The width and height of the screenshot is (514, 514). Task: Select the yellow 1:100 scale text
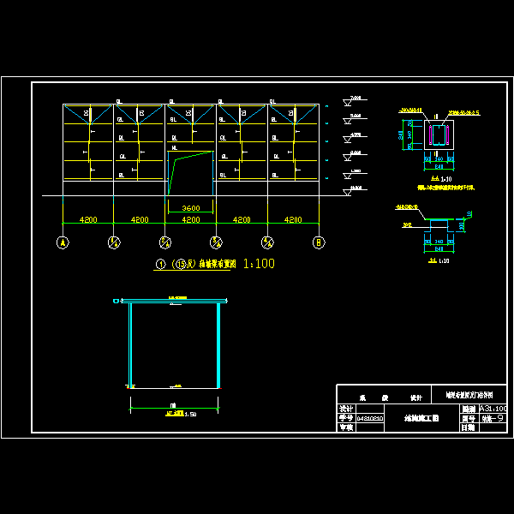tap(259, 264)
